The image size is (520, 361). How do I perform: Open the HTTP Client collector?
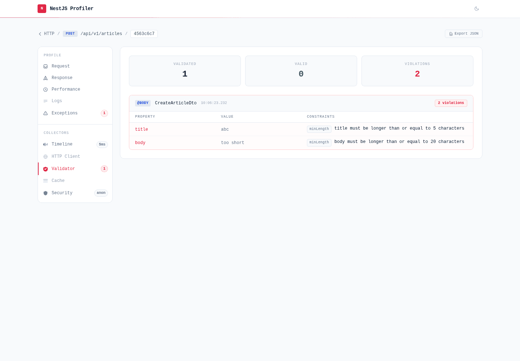[x=75, y=157]
